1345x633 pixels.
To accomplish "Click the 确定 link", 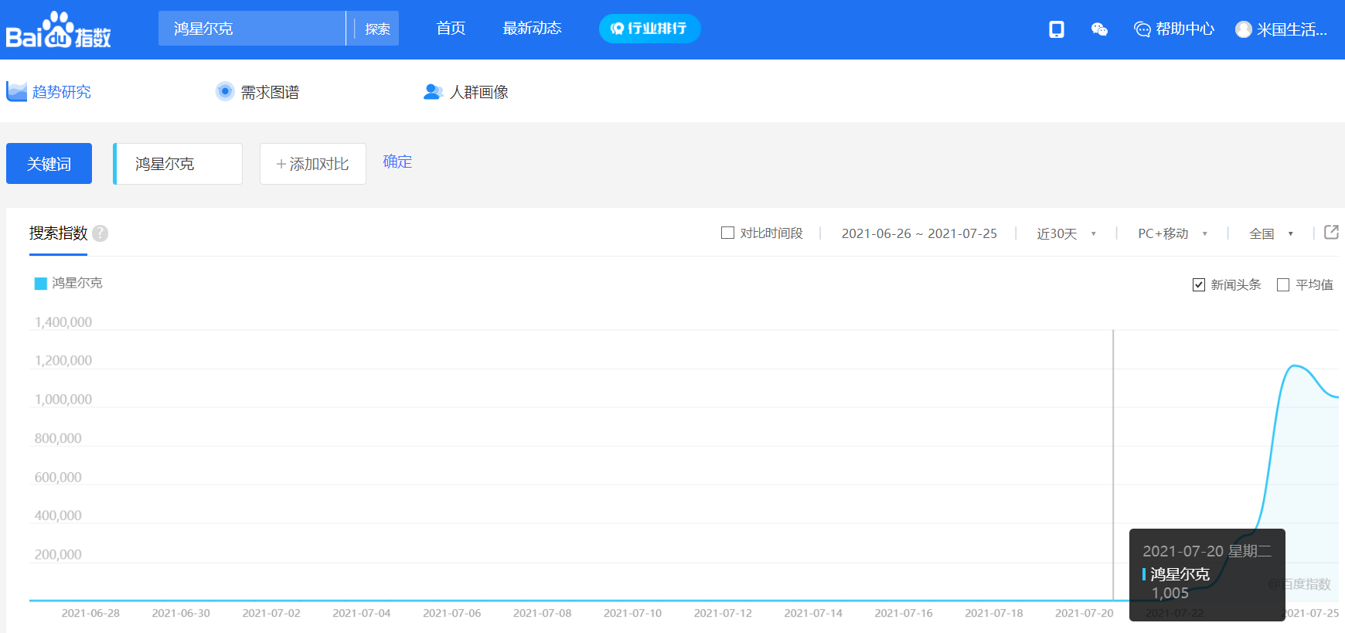I will coord(397,162).
